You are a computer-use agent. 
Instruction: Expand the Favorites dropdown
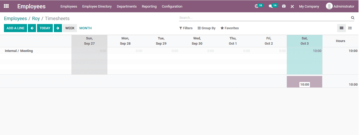pyautogui.click(x=230, y=28)
